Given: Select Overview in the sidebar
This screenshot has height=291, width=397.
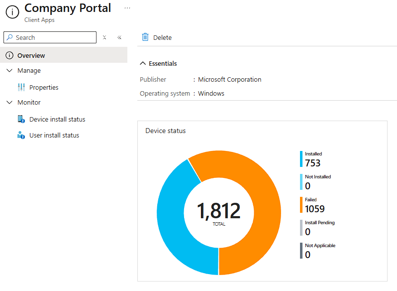Looking at the screenshot, I should click(x=64, y=55).
